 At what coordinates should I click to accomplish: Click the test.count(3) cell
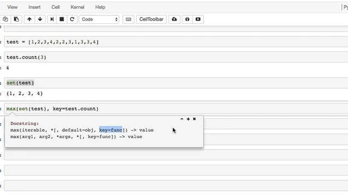176,57
